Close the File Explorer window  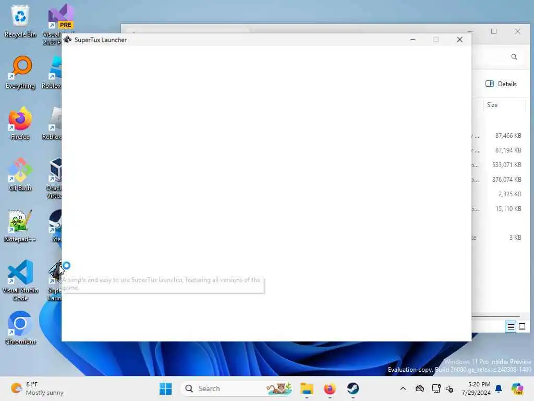[x=518, y=31]
